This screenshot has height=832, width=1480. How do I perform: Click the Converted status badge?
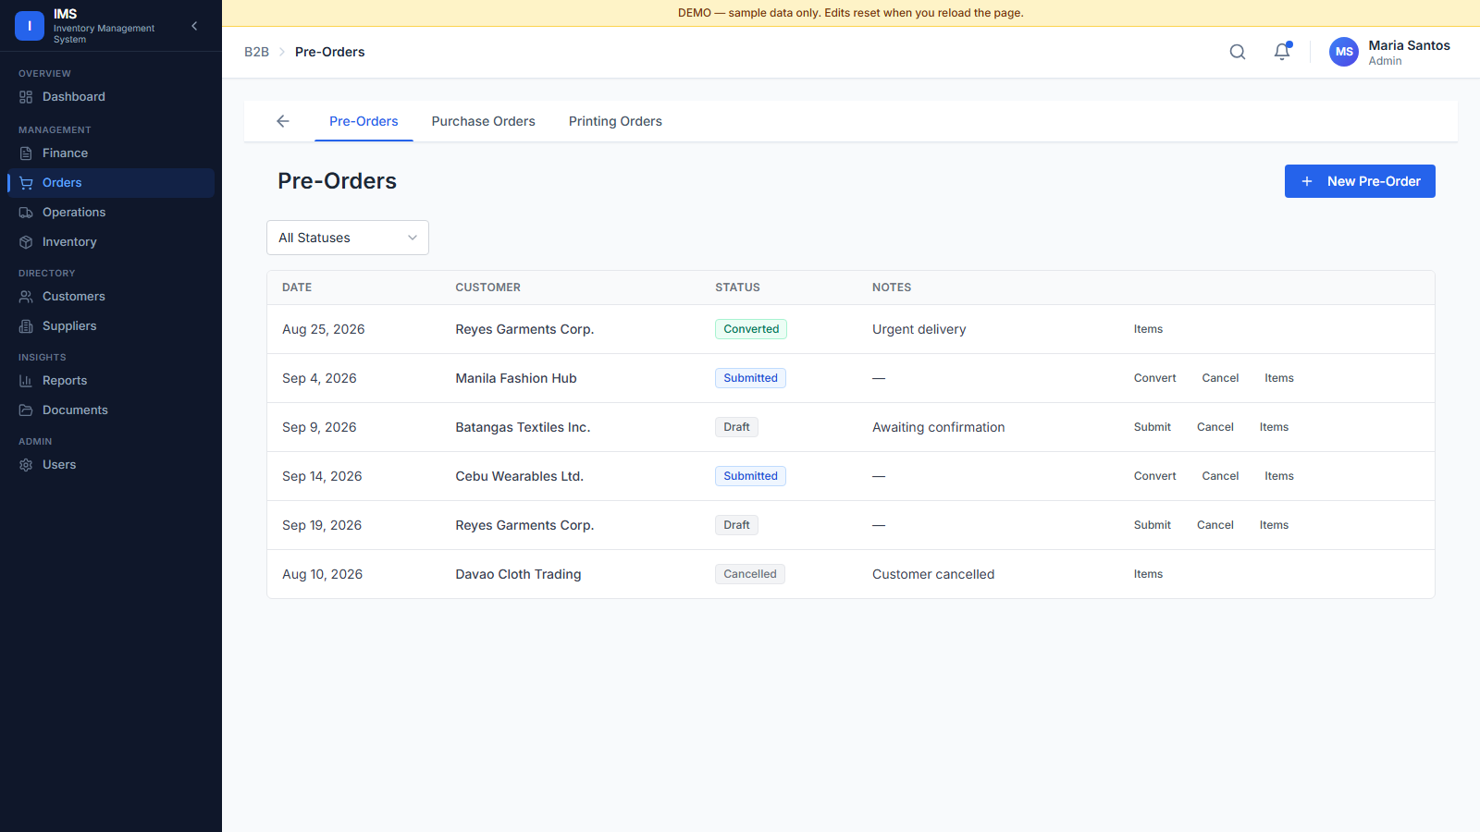751,329
